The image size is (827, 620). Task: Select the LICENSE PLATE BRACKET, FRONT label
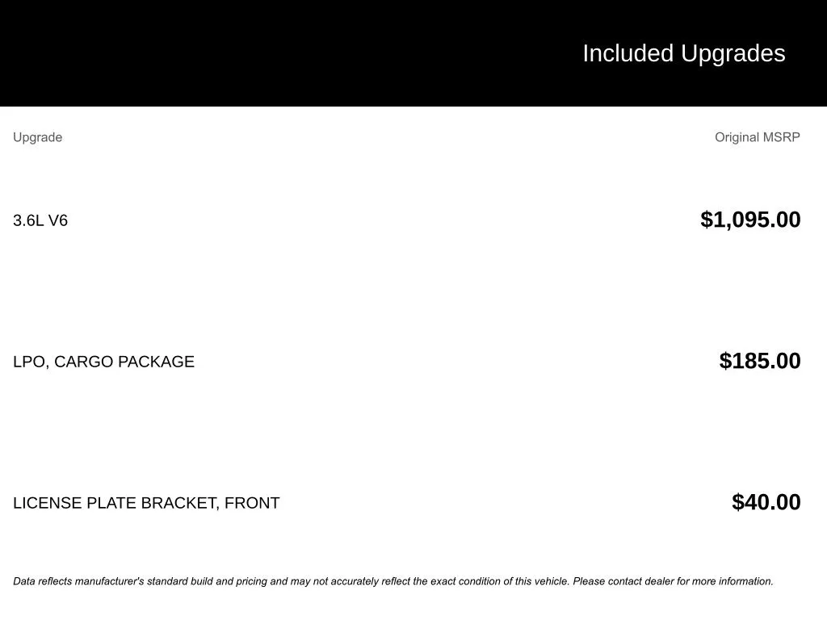point(146,503)
